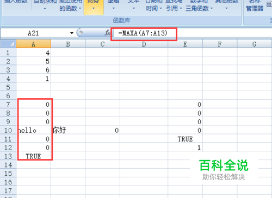Select row header 13

pyautogui.click(x=8, y=156)
